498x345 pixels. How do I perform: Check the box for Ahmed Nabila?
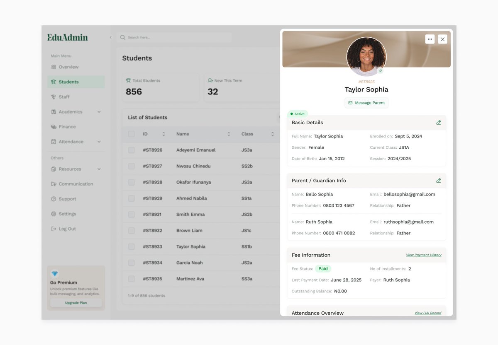131,198
